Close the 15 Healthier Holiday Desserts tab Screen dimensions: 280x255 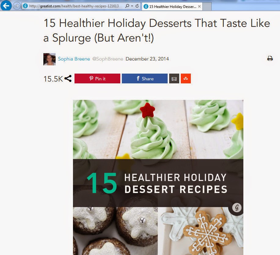[199, 6]
